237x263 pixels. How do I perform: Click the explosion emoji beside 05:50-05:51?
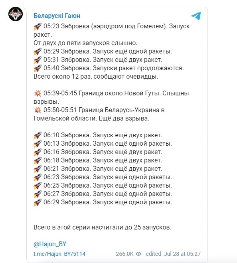(x=38, y=110)
